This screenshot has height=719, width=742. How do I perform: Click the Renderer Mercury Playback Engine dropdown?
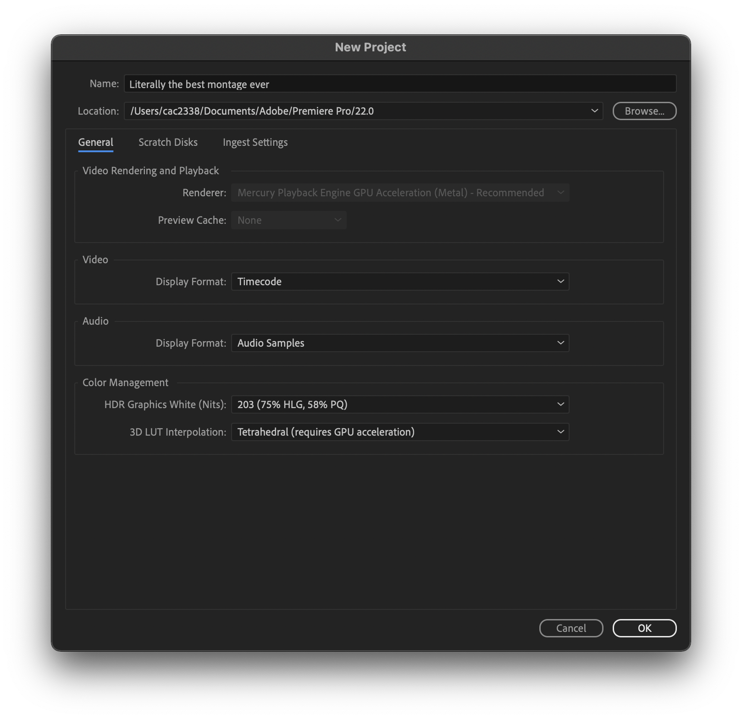[x=399, y=193]
